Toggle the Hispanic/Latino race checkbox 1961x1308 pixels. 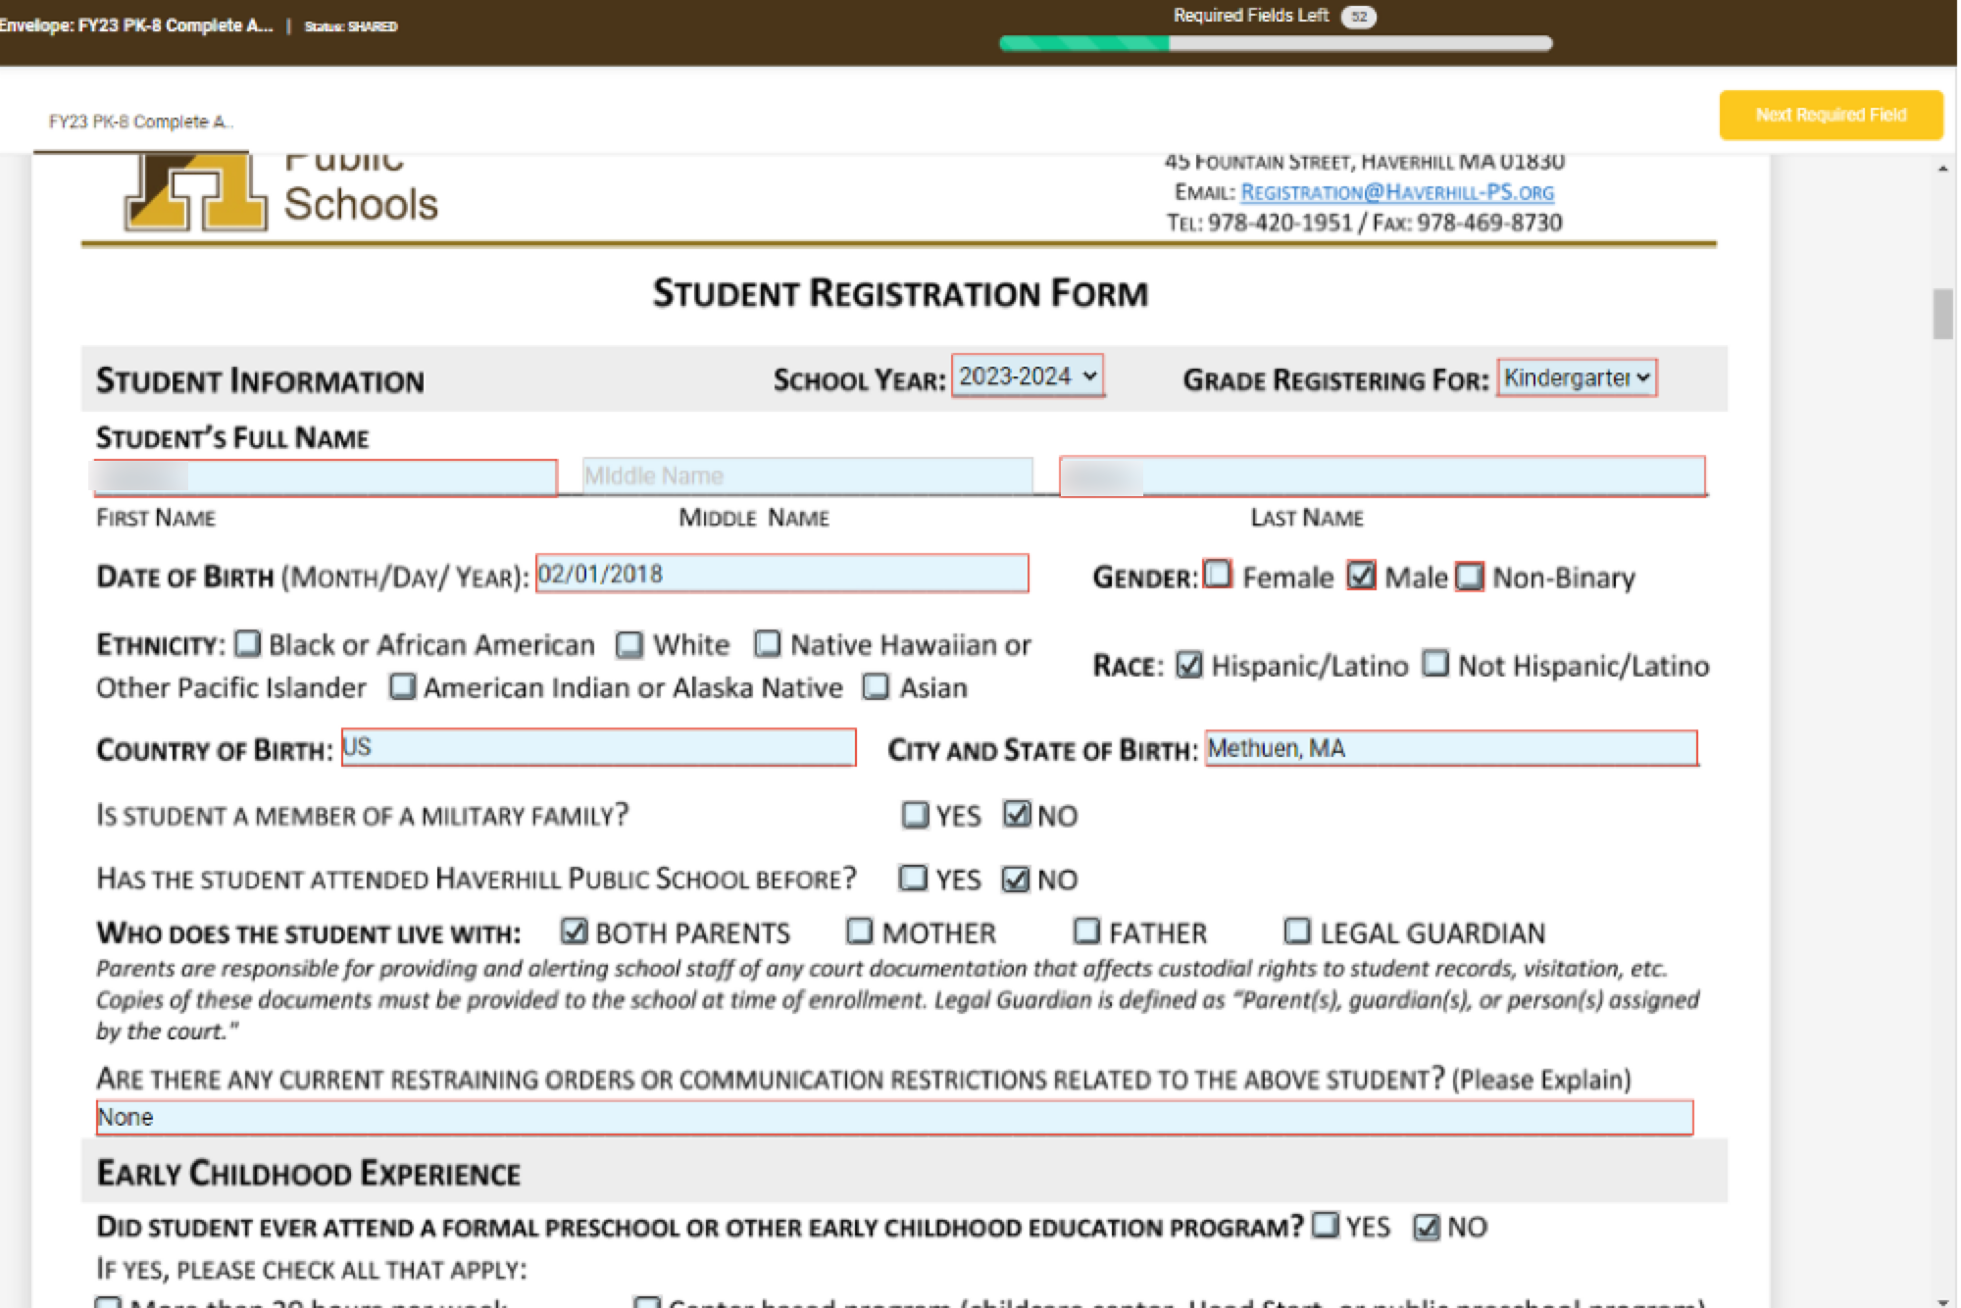1188,665
